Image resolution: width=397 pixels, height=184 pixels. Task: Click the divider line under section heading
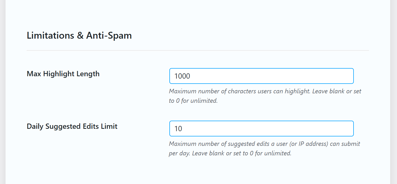tap(198, 50)
